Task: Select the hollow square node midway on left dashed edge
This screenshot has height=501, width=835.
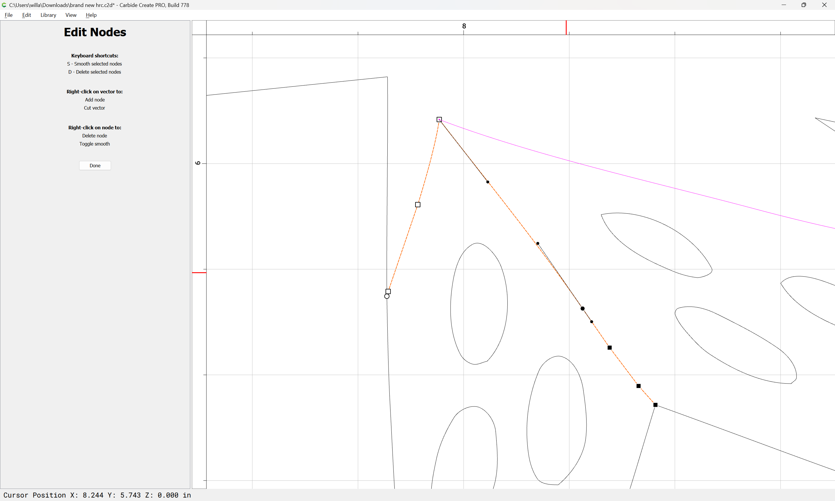Action: (x=418, y=205)
